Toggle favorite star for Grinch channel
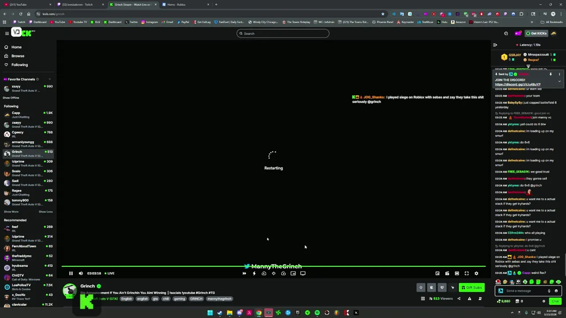This screenshot has height=318, width=566. tap(421, 288)
